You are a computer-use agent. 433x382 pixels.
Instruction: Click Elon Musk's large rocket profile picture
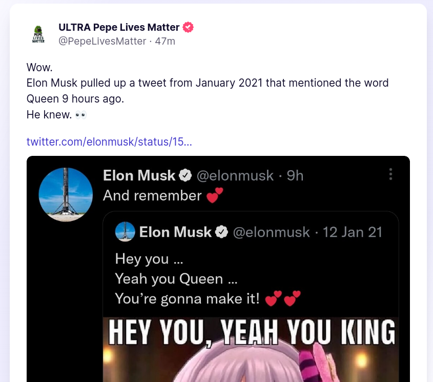click(x=66, y=195)
